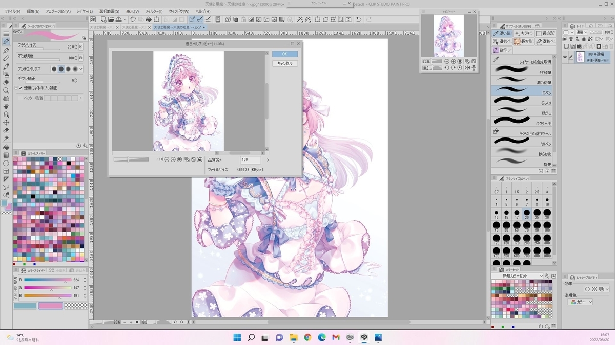The image size is (615, 345).
Task: Open the ウィンドウ(W) menu
Action: pos(179,11)
